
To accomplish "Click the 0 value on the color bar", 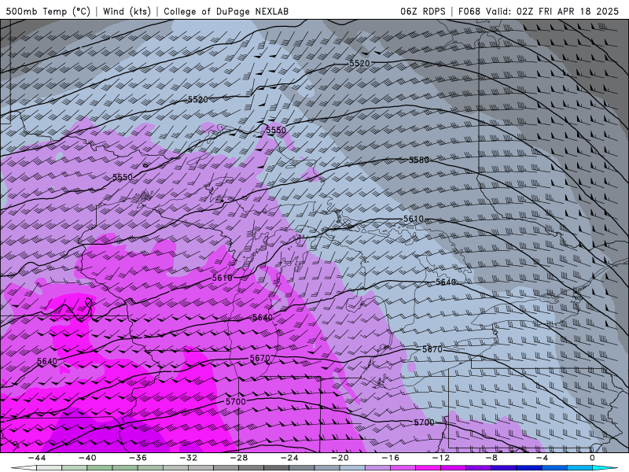I will [x=592, y=458].
